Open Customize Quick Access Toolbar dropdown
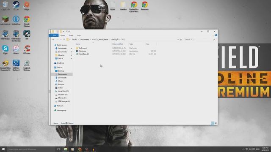Image resolution: width=271 pixels, height=152 pixels. click(63, 32)
